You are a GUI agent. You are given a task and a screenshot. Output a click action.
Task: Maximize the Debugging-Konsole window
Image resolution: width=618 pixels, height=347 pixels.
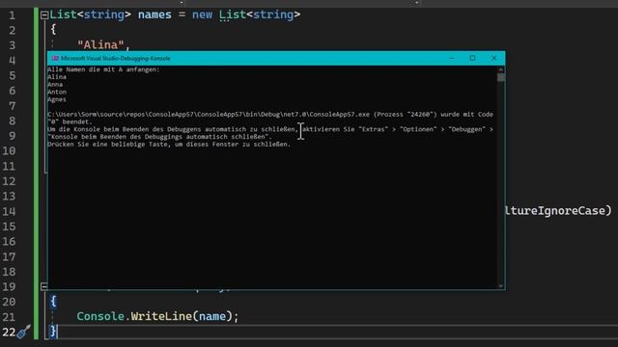pos(472,58)
